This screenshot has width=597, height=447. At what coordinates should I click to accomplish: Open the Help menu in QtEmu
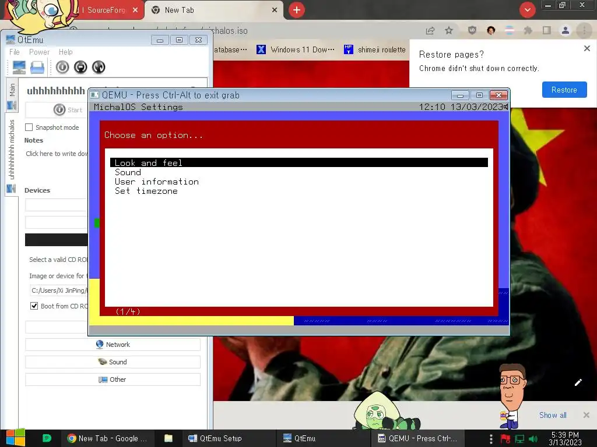pyautogui.click(x=65, y=52)
